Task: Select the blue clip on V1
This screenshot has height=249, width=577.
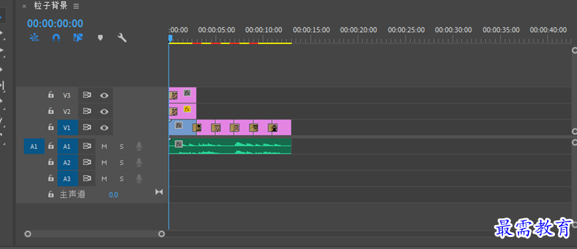Action: coord(183,128)
